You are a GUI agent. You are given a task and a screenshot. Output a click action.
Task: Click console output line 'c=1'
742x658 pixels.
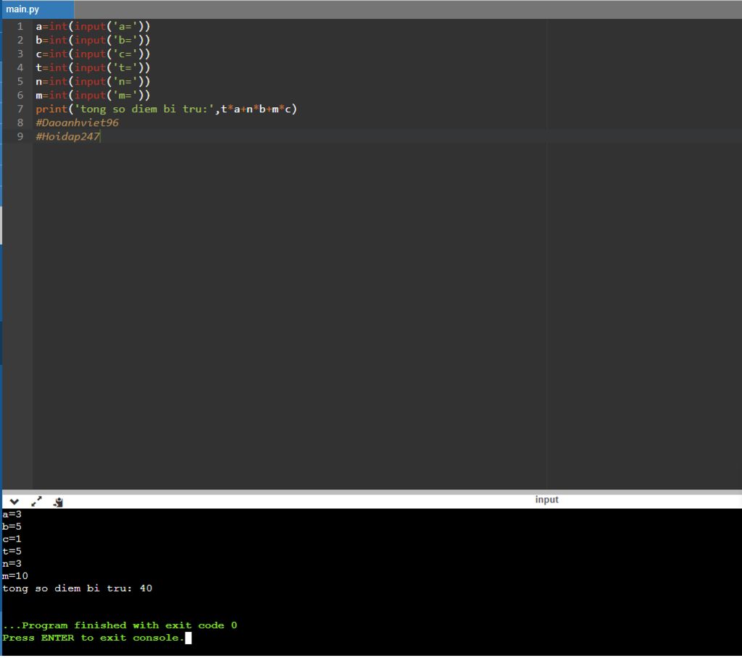(x=12, y=539)
